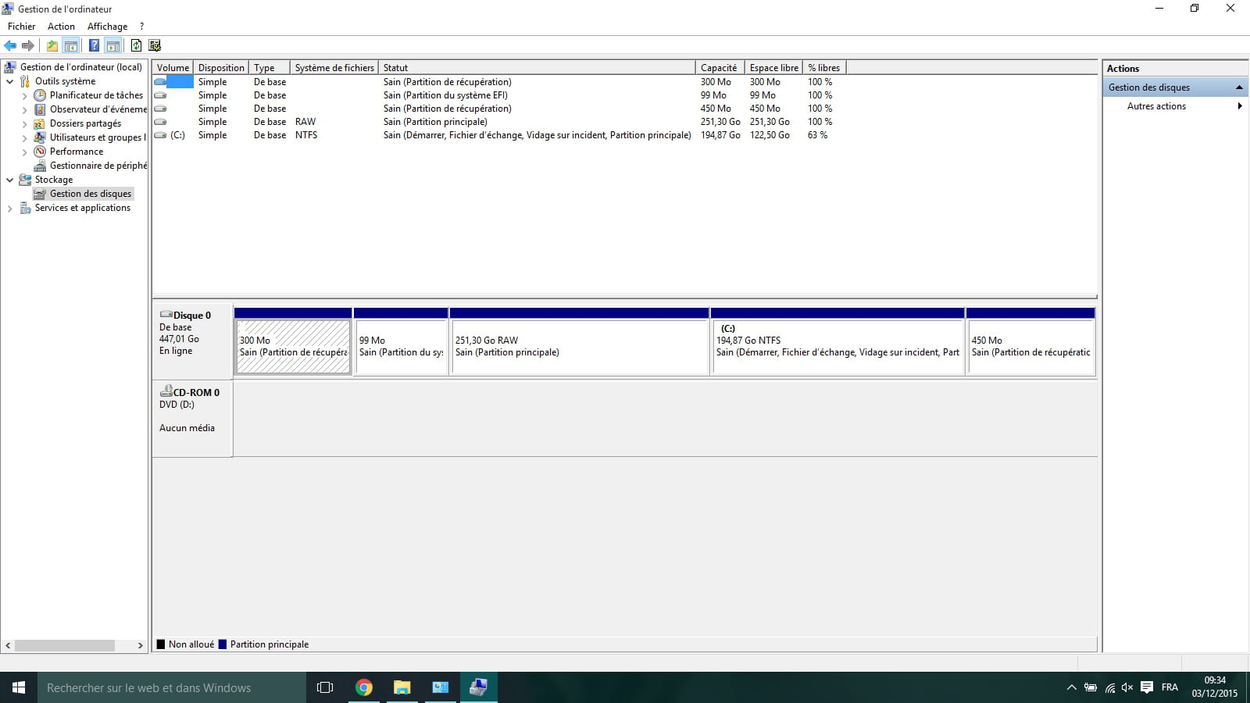Click the blue Back arrow in toolbar

tap(10, 45)
